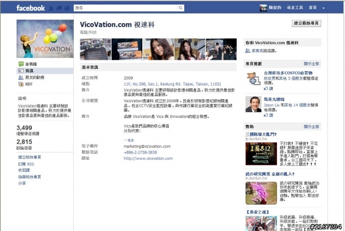The height and width of the screenshot is (231, 345).
Task: Open 勇者之魂 ad title link
Action: click(258, 212)
